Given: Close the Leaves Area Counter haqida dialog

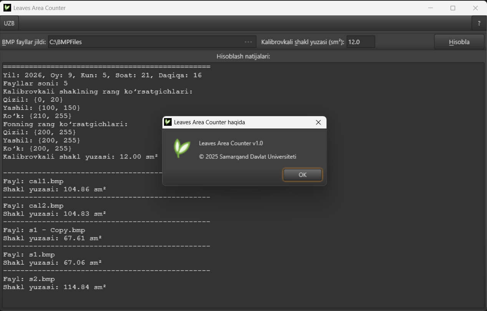Looking at the screenshot, I should point(318,122).
